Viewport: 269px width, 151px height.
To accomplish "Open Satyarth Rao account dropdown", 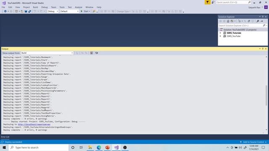I will pyautogui.click(x=262, y=8).
